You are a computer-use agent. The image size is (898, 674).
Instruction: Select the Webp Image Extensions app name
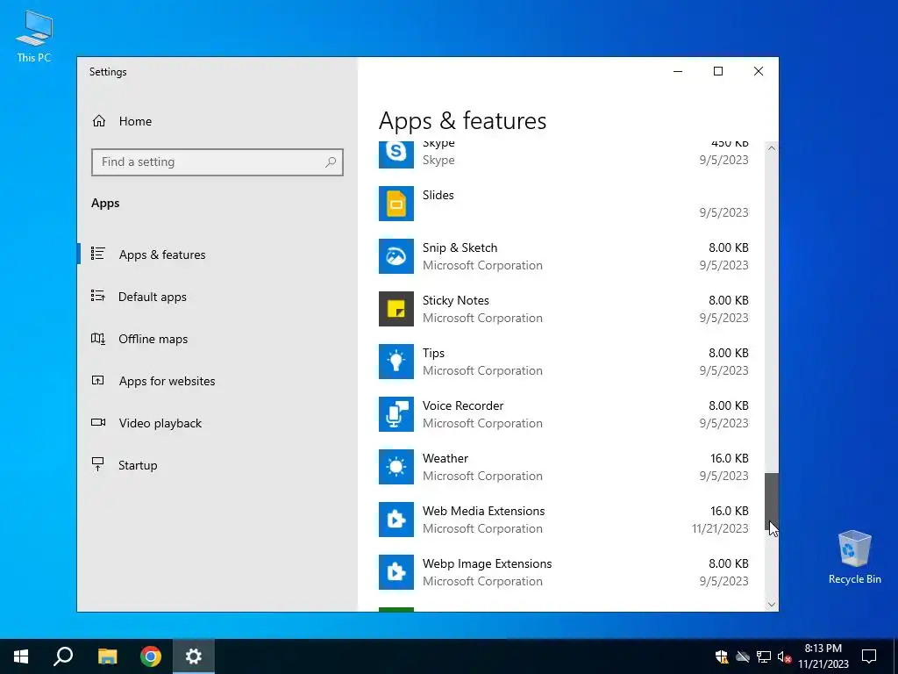point(487,564)
